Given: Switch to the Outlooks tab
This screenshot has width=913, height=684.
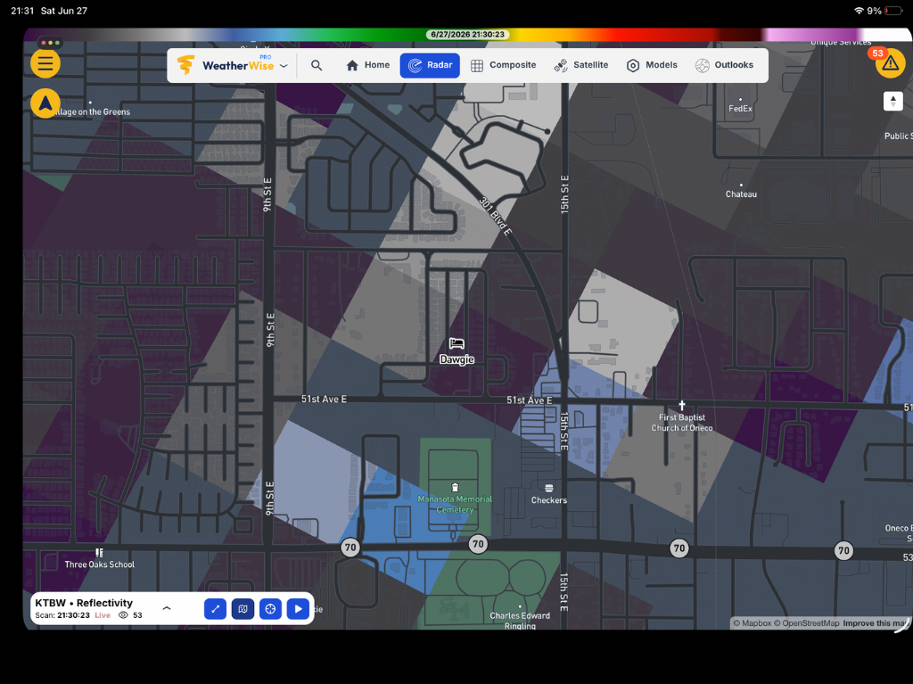Looking at the screenshot, I should (x=724, y=65).
